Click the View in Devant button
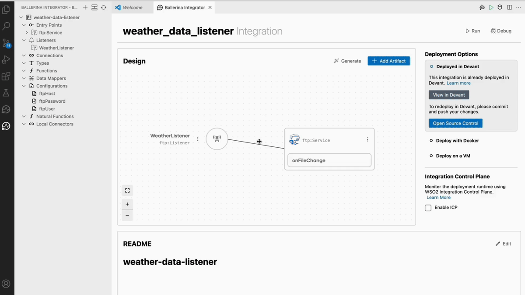The height and width of the screenshot is (295, 525). tap(449, 95)
